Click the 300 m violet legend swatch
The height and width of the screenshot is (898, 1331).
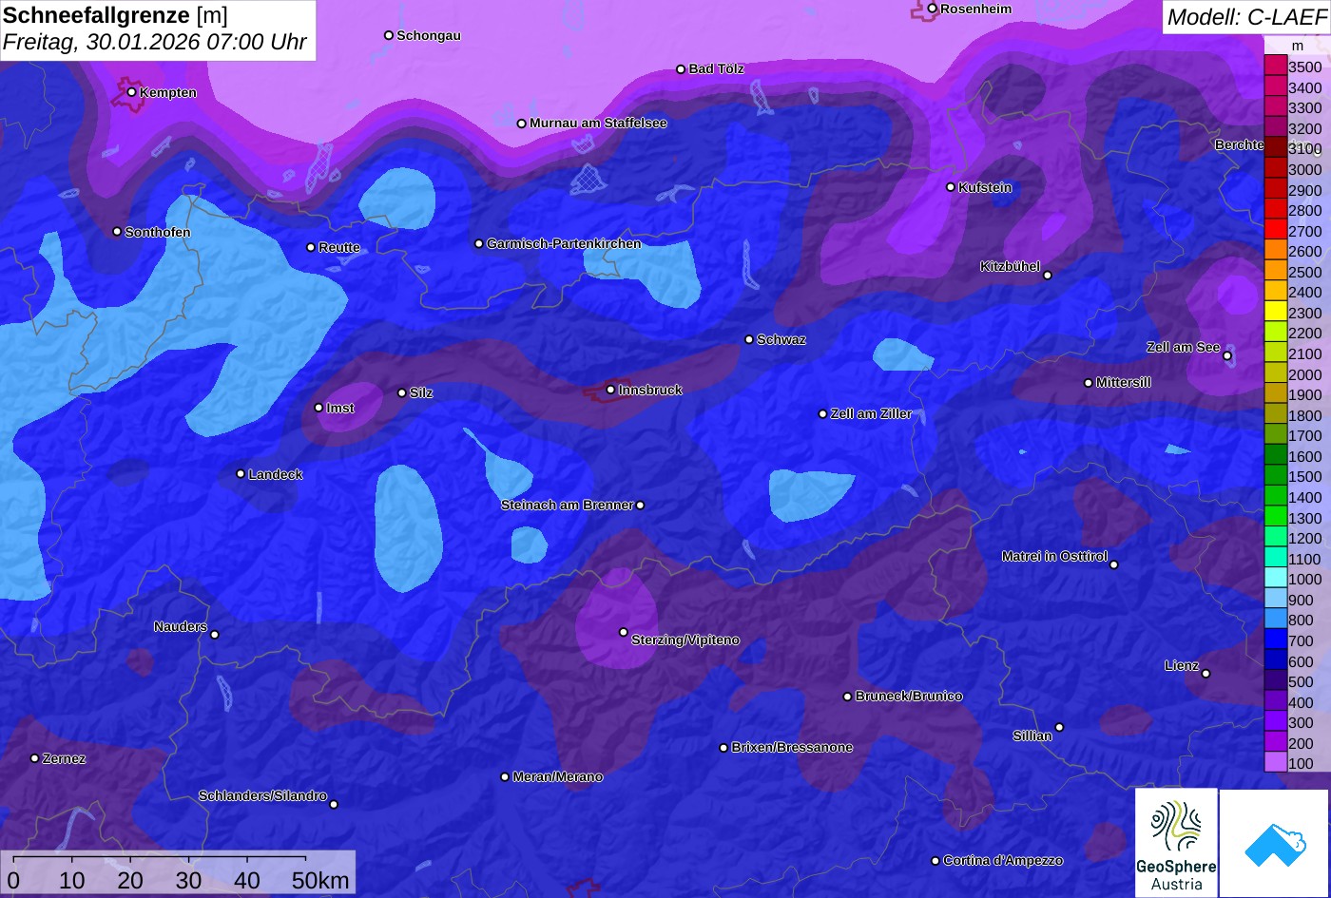click(1276, 722)
